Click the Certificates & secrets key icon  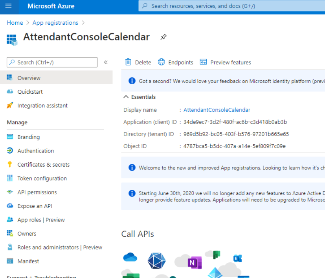10,165
